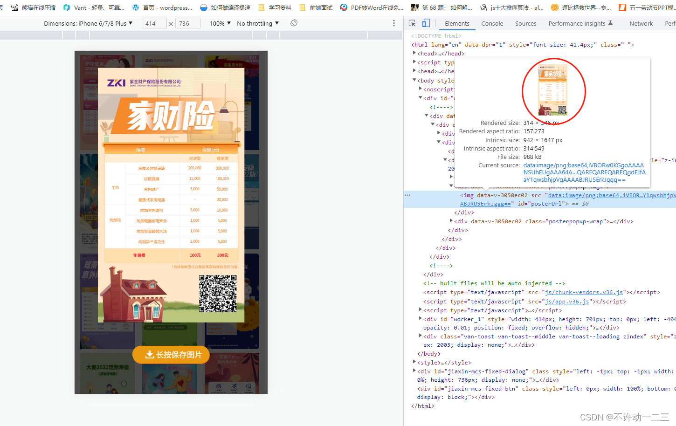Select the 'built files will be auto injected' comment
This screenshot has width=676, height=426.
(494, 283)
